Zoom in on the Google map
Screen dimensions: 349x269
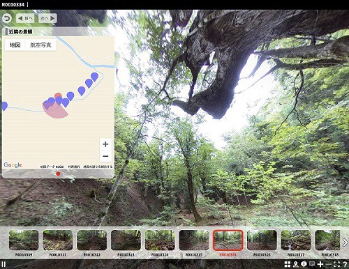[x=105, y=144]
